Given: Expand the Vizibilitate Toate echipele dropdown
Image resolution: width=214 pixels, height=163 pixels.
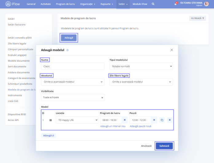Looking at the screenshot, I should 73,97.
